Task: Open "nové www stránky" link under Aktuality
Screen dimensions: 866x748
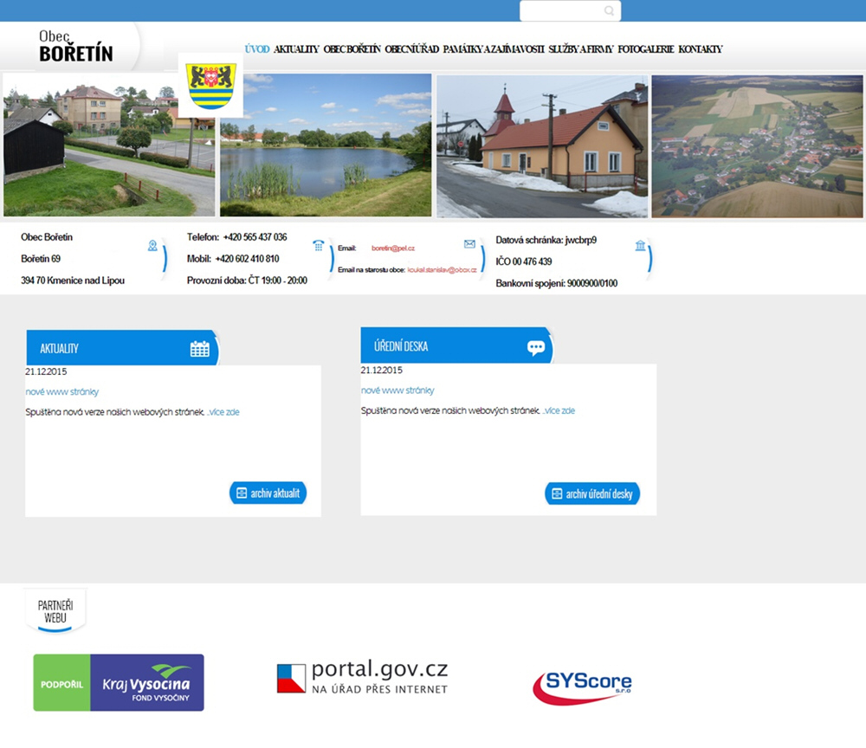Action: pyautogui.click(x=62, y=392)
